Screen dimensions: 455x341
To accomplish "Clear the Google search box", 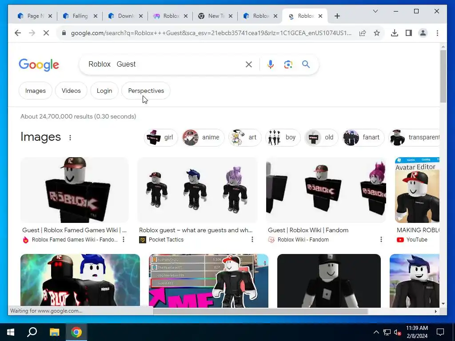I will tap(249, 64).
